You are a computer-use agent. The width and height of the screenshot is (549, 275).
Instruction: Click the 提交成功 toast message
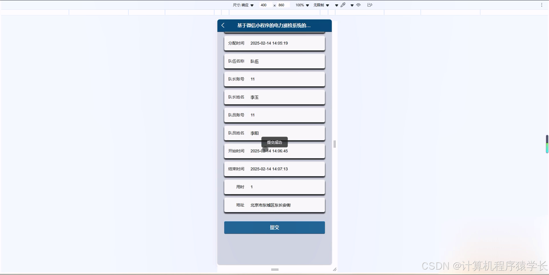coord(274,142)
